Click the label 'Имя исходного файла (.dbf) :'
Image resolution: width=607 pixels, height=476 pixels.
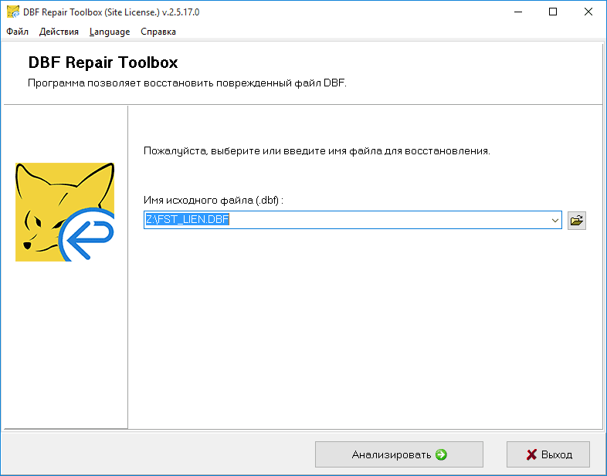213,201
